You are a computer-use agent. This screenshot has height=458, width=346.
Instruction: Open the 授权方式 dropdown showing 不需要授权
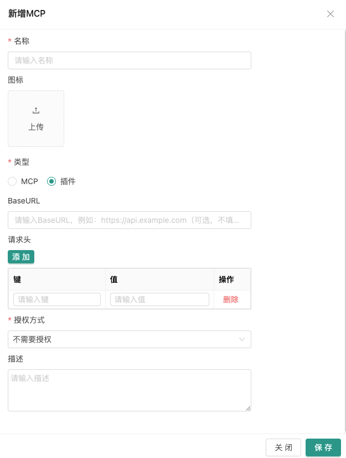click(x=125, y=339)
